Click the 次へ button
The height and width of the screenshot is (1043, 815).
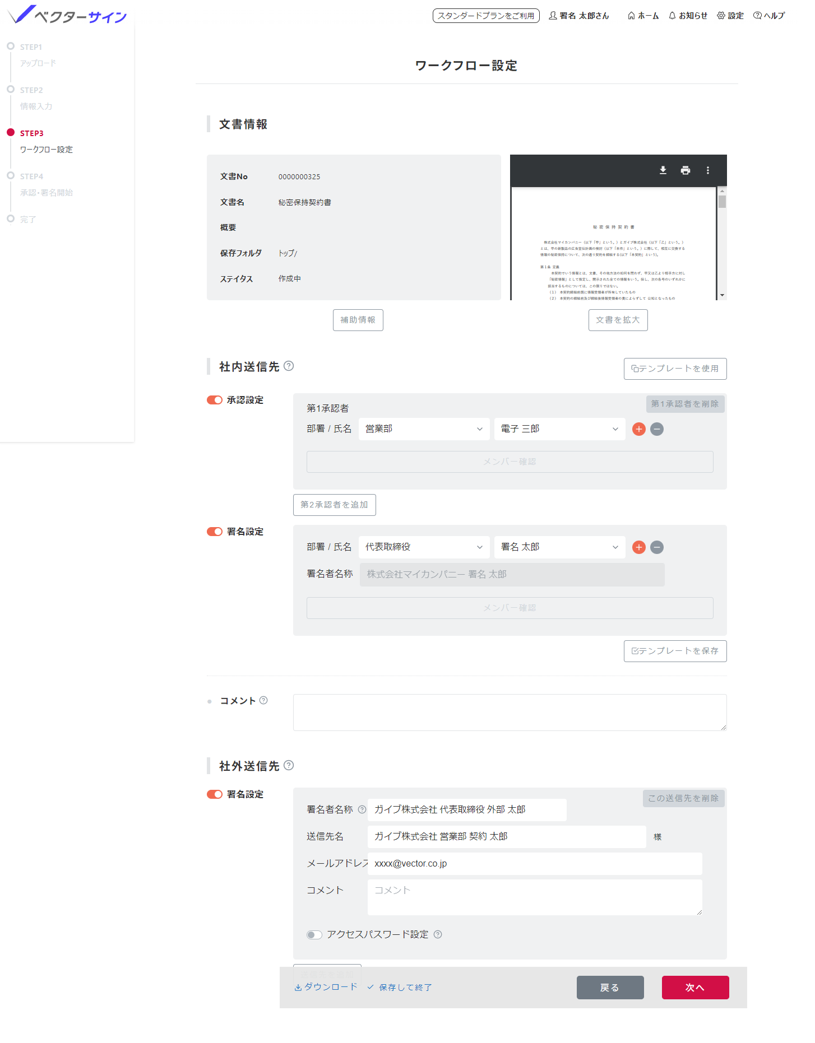pos(696,988)
